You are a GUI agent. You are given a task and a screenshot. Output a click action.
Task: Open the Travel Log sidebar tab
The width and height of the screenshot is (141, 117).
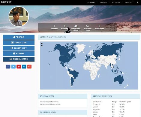coord(19,43)
